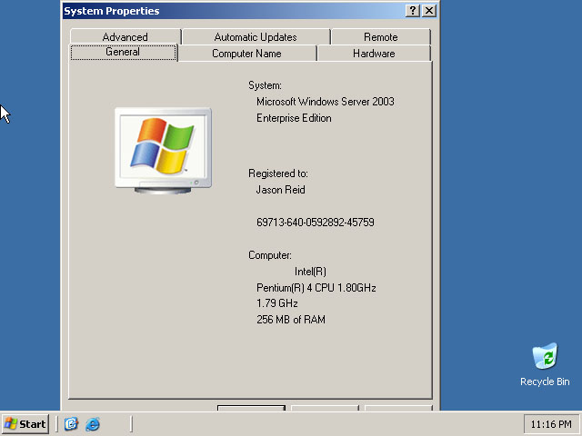
Task: Click the Computer: label
Action: [270, 255]
